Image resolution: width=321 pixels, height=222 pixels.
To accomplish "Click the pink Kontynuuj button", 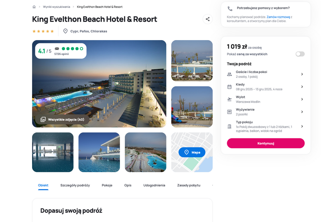I will 266,143.
